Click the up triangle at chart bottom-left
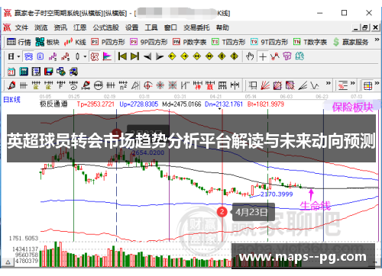Image resolution: width=382 pixels, height=276 pixels. coord(8,262)
